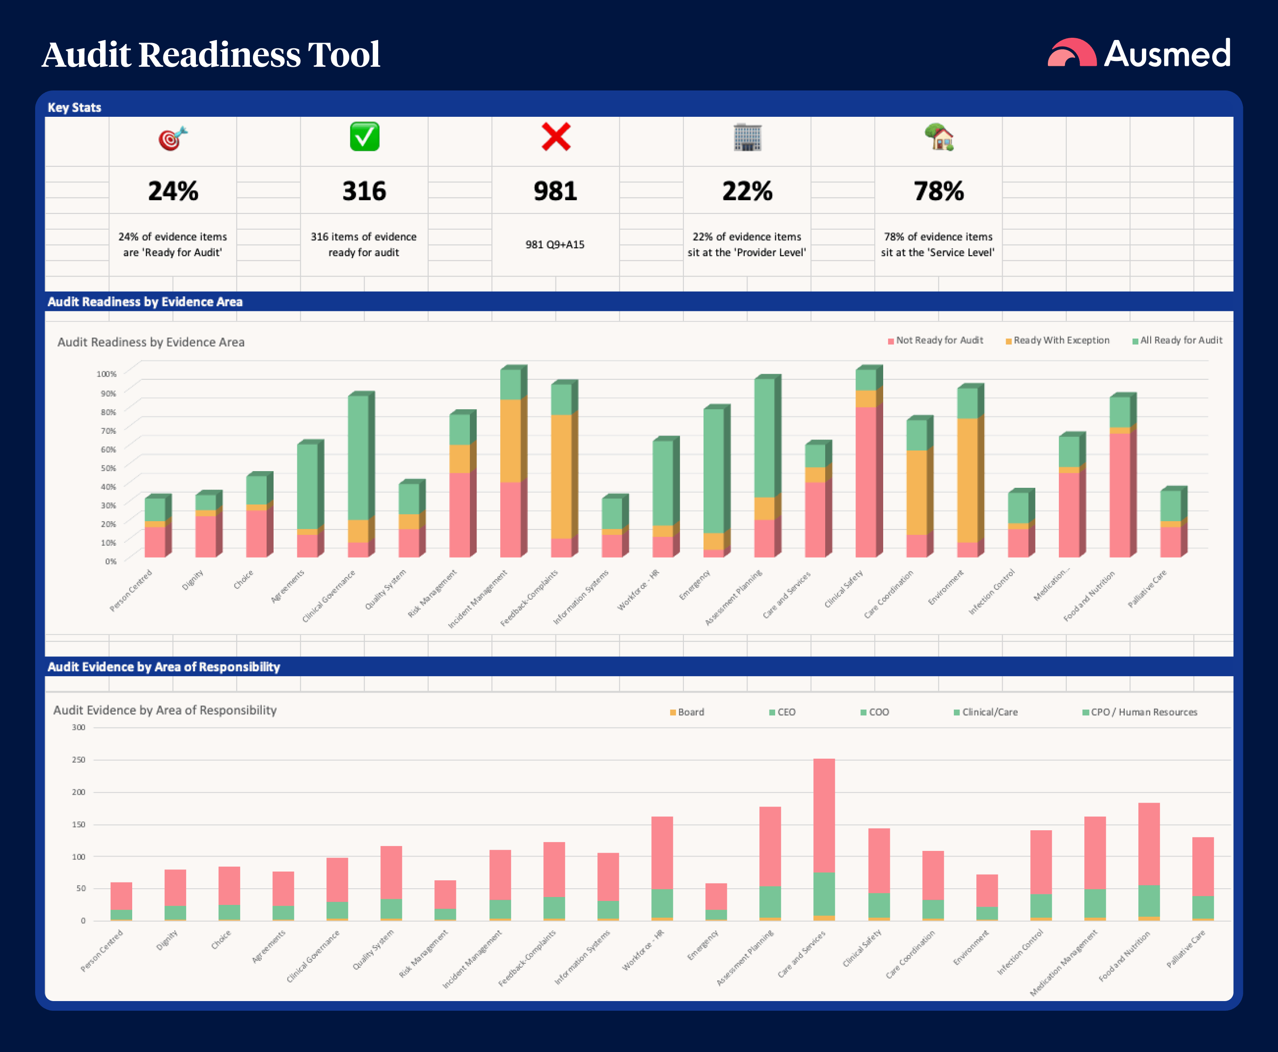
Task: Click the COO legend swatch
Action: (863, 713)
